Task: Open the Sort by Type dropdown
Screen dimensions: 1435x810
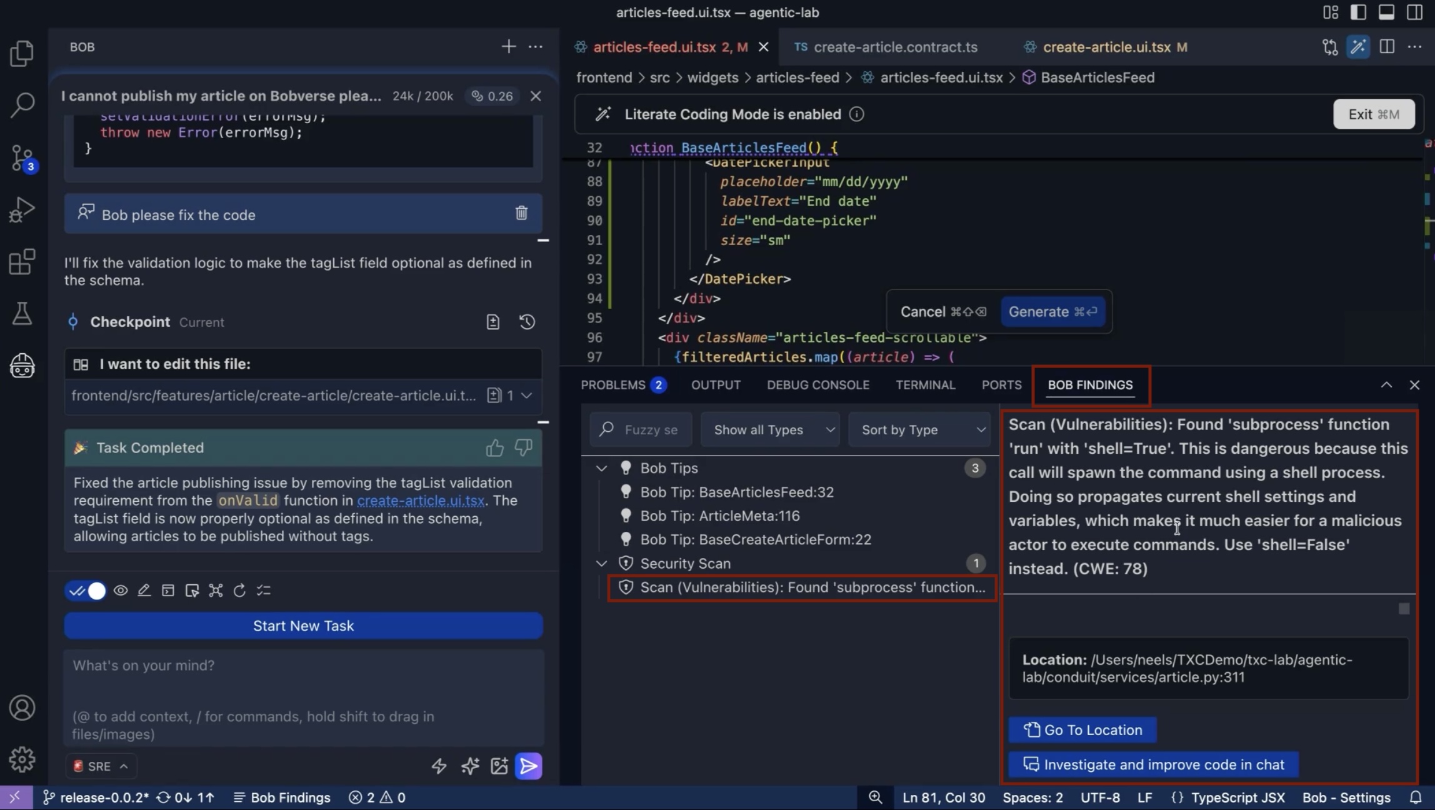Action: [919, 430]
